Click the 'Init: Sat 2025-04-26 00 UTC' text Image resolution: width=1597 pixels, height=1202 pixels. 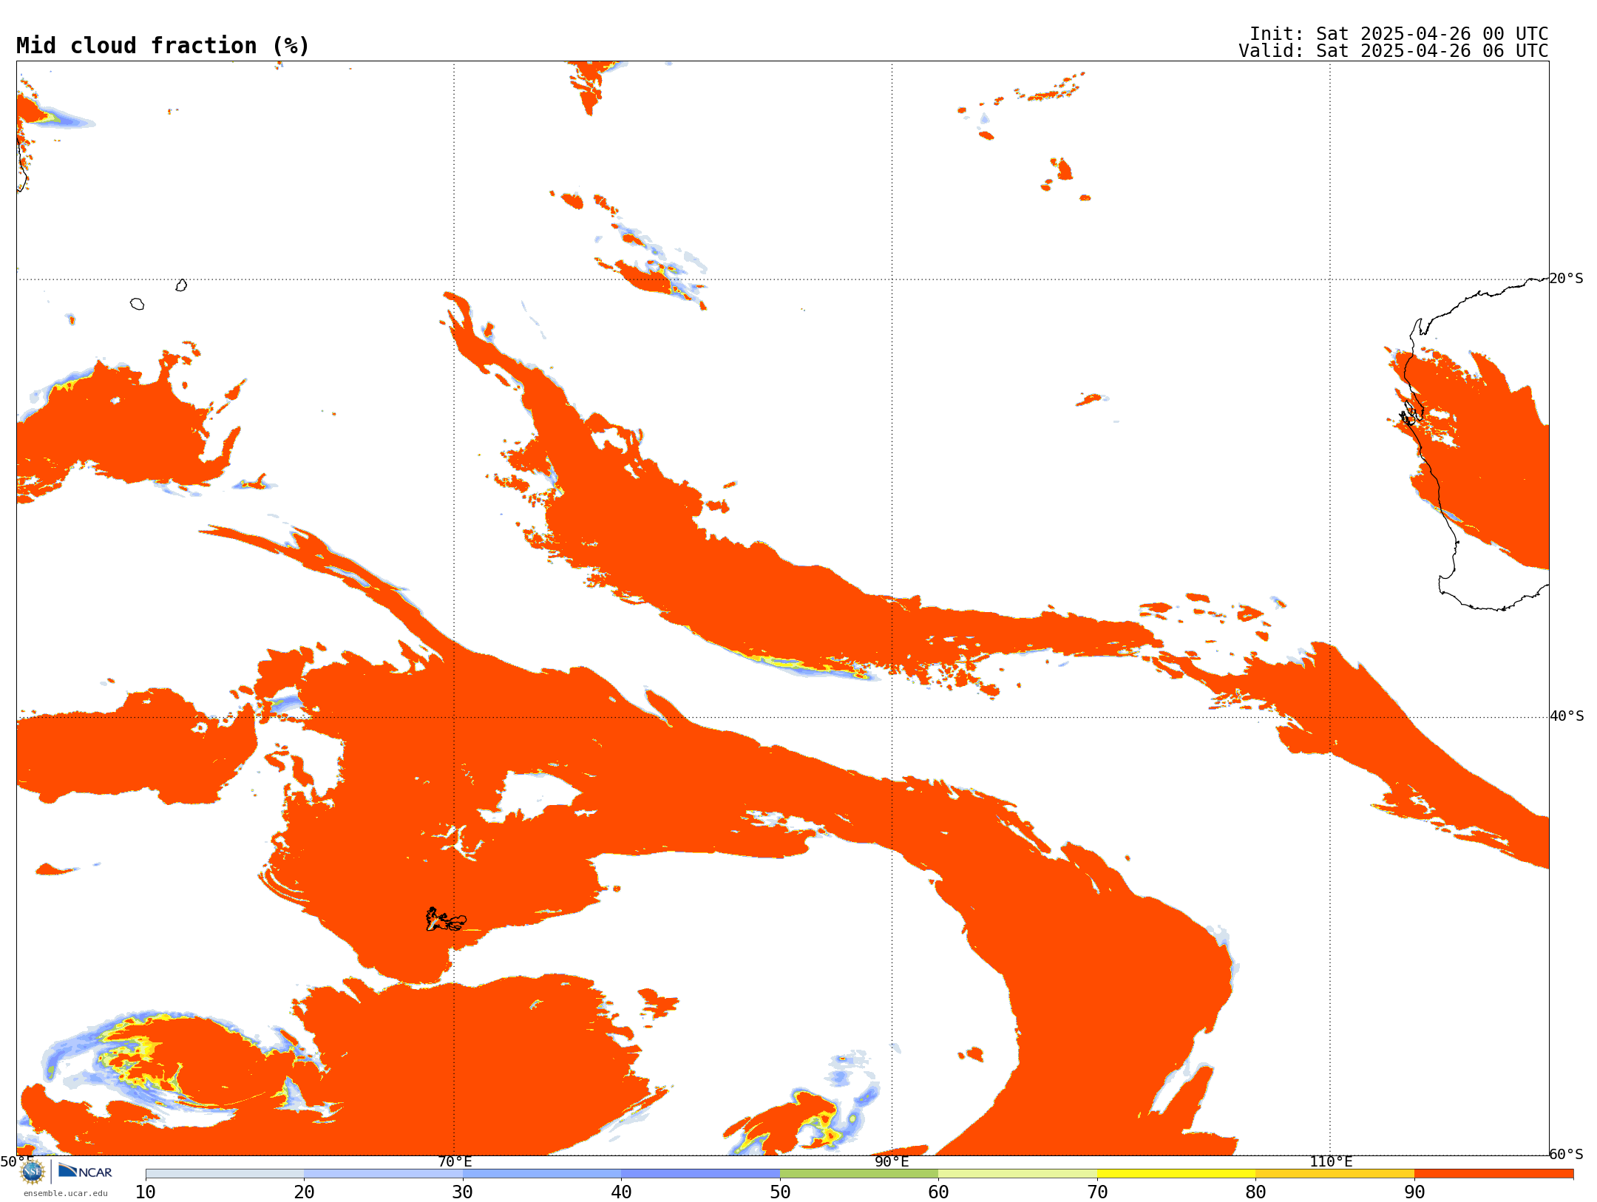coord(1399,34)
